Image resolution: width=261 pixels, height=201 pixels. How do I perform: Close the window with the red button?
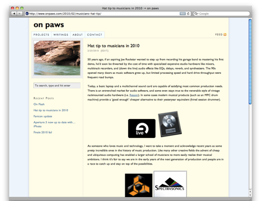(13, 8)
